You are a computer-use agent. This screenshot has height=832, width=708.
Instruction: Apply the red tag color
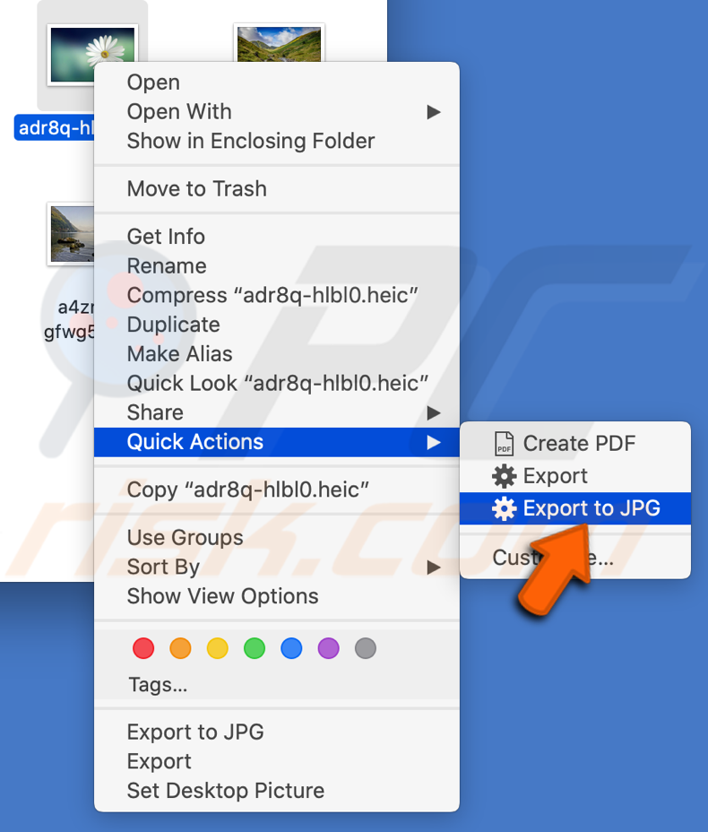pyautogui.click(x=143, y=648)
